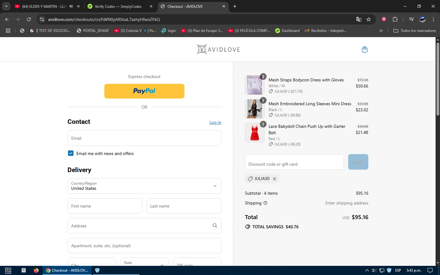440x275 pixels.
Task: Open the shopping bag cart icon
Action: 365,49
